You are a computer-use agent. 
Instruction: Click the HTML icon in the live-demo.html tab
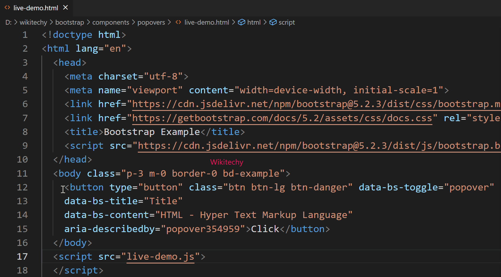7,8
